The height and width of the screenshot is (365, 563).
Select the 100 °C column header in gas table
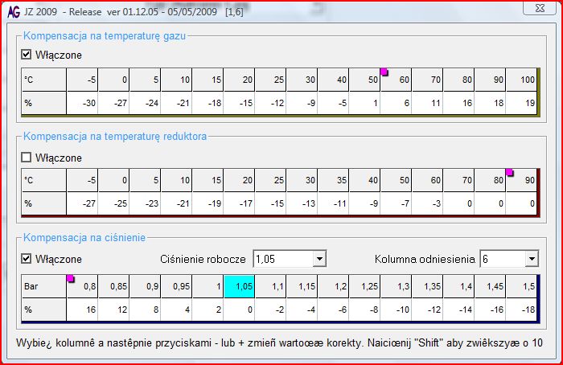[521, 80]
